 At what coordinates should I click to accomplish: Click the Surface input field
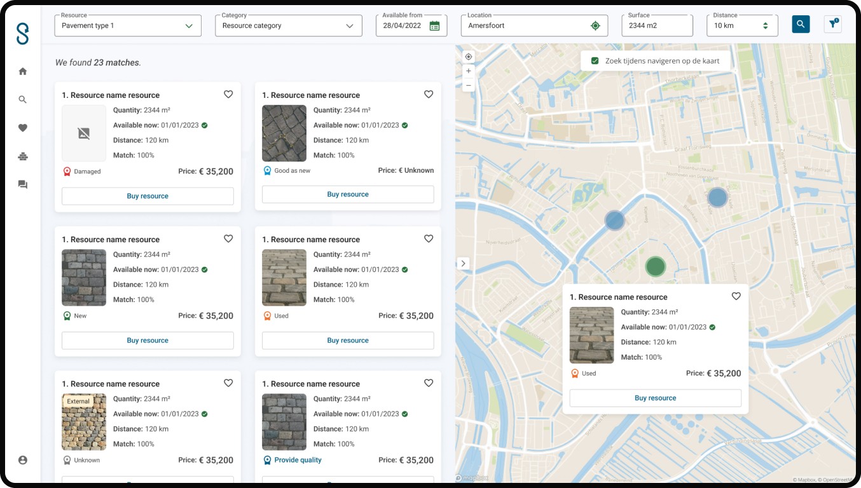(656, 26)
